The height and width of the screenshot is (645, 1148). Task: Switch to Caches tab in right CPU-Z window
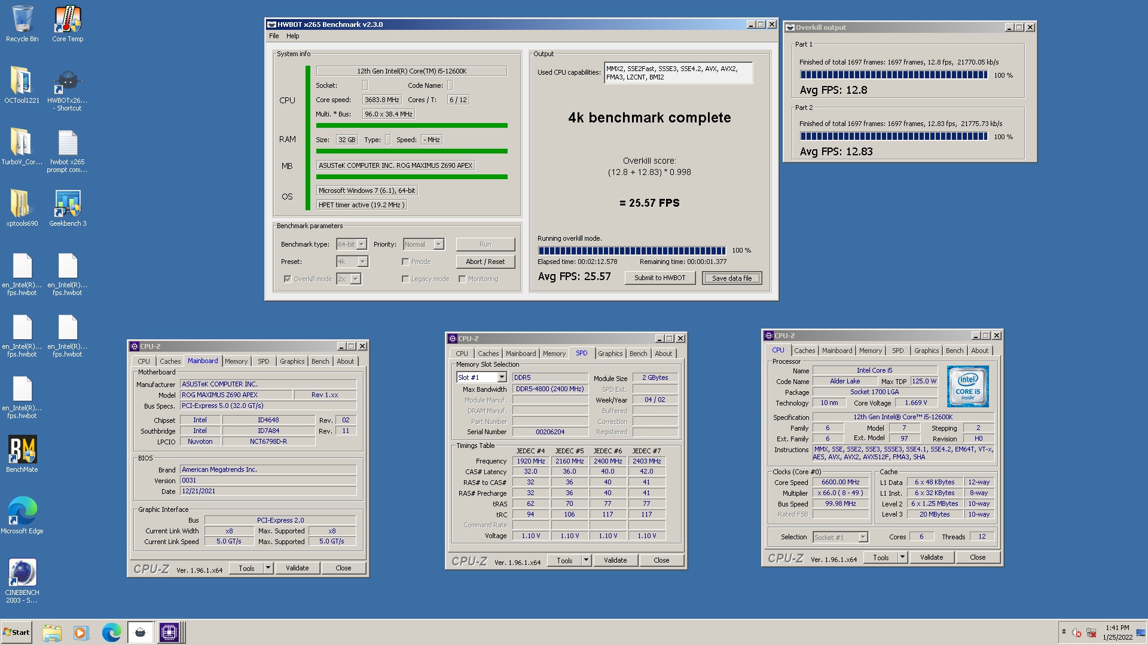click(804, 351)
